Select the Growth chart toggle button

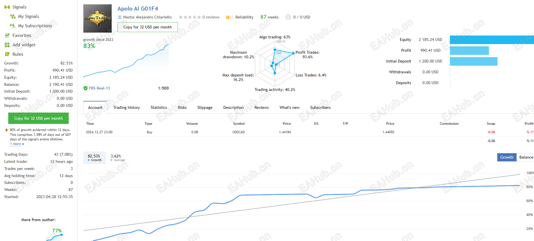(x=507, y=157)
